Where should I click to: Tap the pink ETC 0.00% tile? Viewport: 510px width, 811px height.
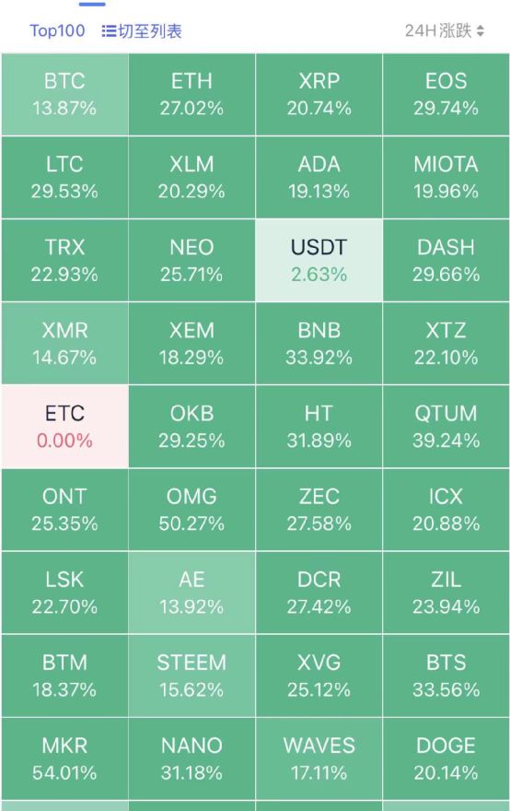click(x=64, y=427)
